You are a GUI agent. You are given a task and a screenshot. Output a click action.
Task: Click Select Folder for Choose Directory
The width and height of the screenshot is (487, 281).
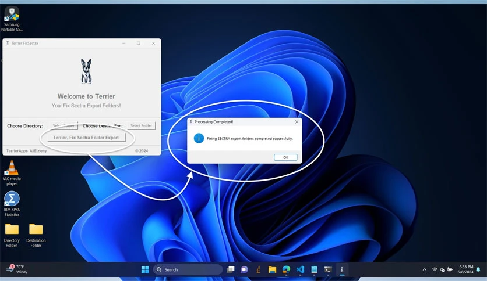pos(63,125)
